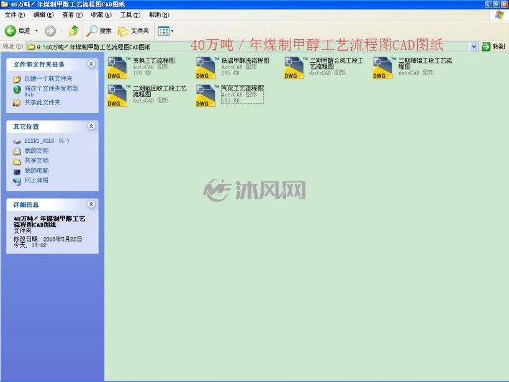The height and width of the screenshot is (382, 509).
Task: Toggle the Folders (文件夹) pane button
Action: (x=133, y=31)
